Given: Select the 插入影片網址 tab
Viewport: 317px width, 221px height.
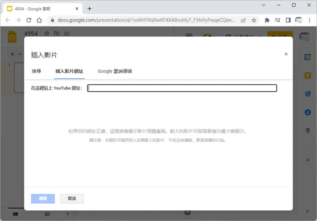Looking at the screenshot, I should pyautogui.click(x=69, y=71).
